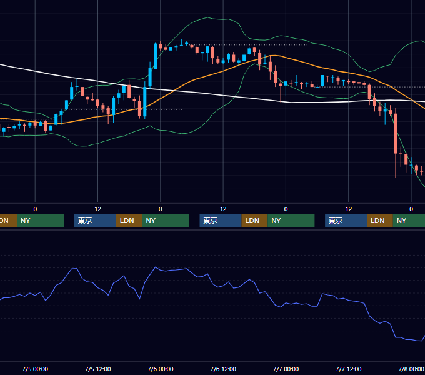Click the tallest red candlestick in the 7/7 drop

(396, 134)
